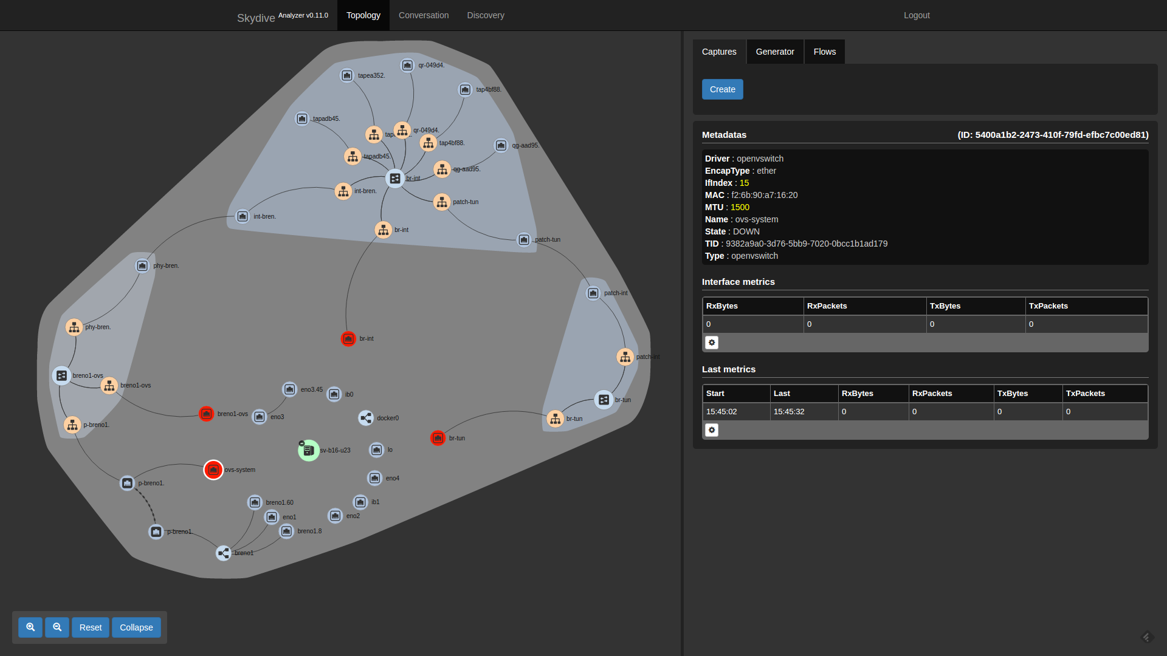
Task: Select the breno1 bridge node
Action: 224,553
